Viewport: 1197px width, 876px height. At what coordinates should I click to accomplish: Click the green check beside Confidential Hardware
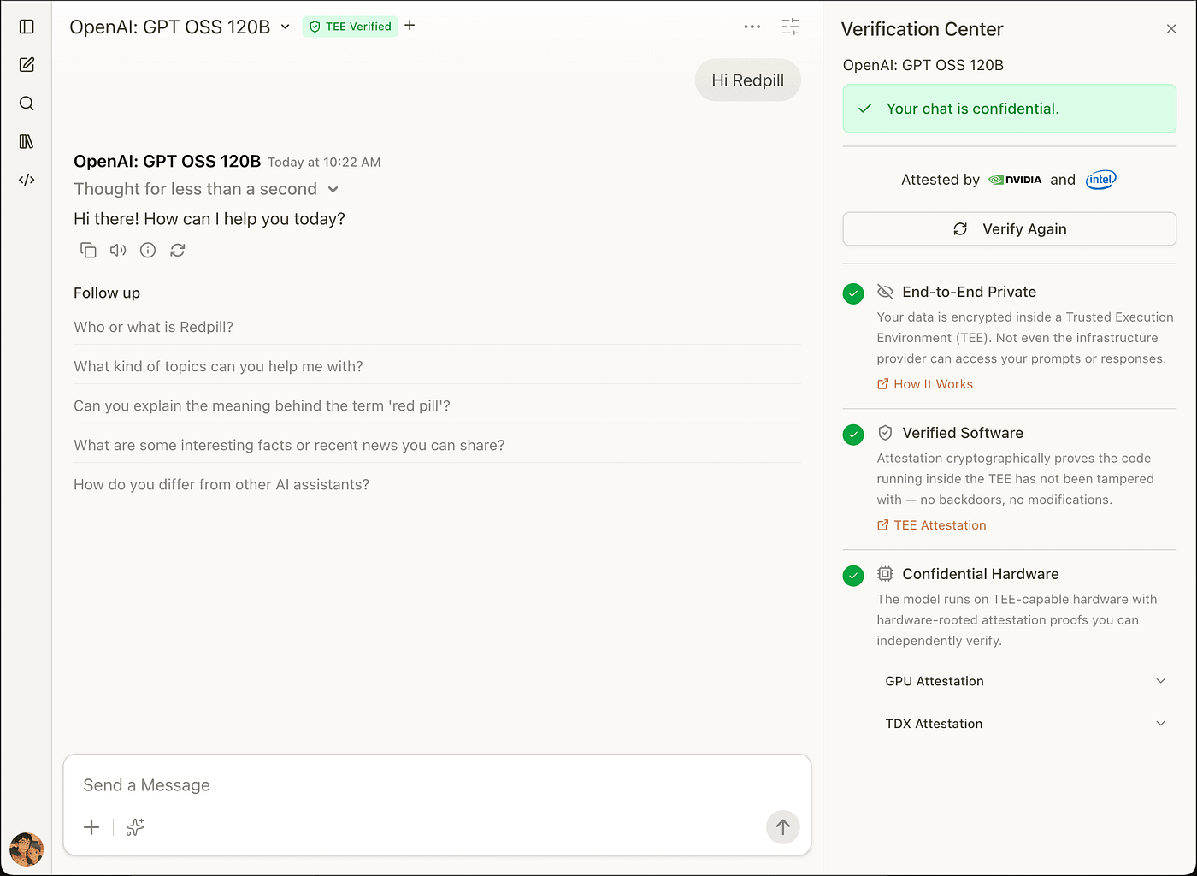pos(853,576)
